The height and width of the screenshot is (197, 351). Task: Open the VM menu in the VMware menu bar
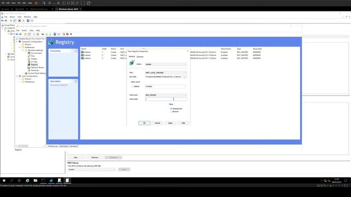coord(19,3)
